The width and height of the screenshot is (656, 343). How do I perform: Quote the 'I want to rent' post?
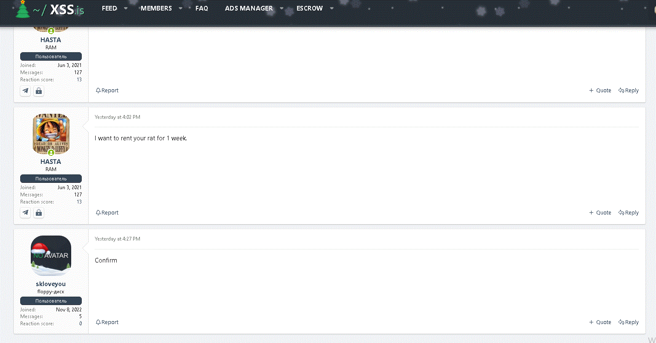coord(600,213)
